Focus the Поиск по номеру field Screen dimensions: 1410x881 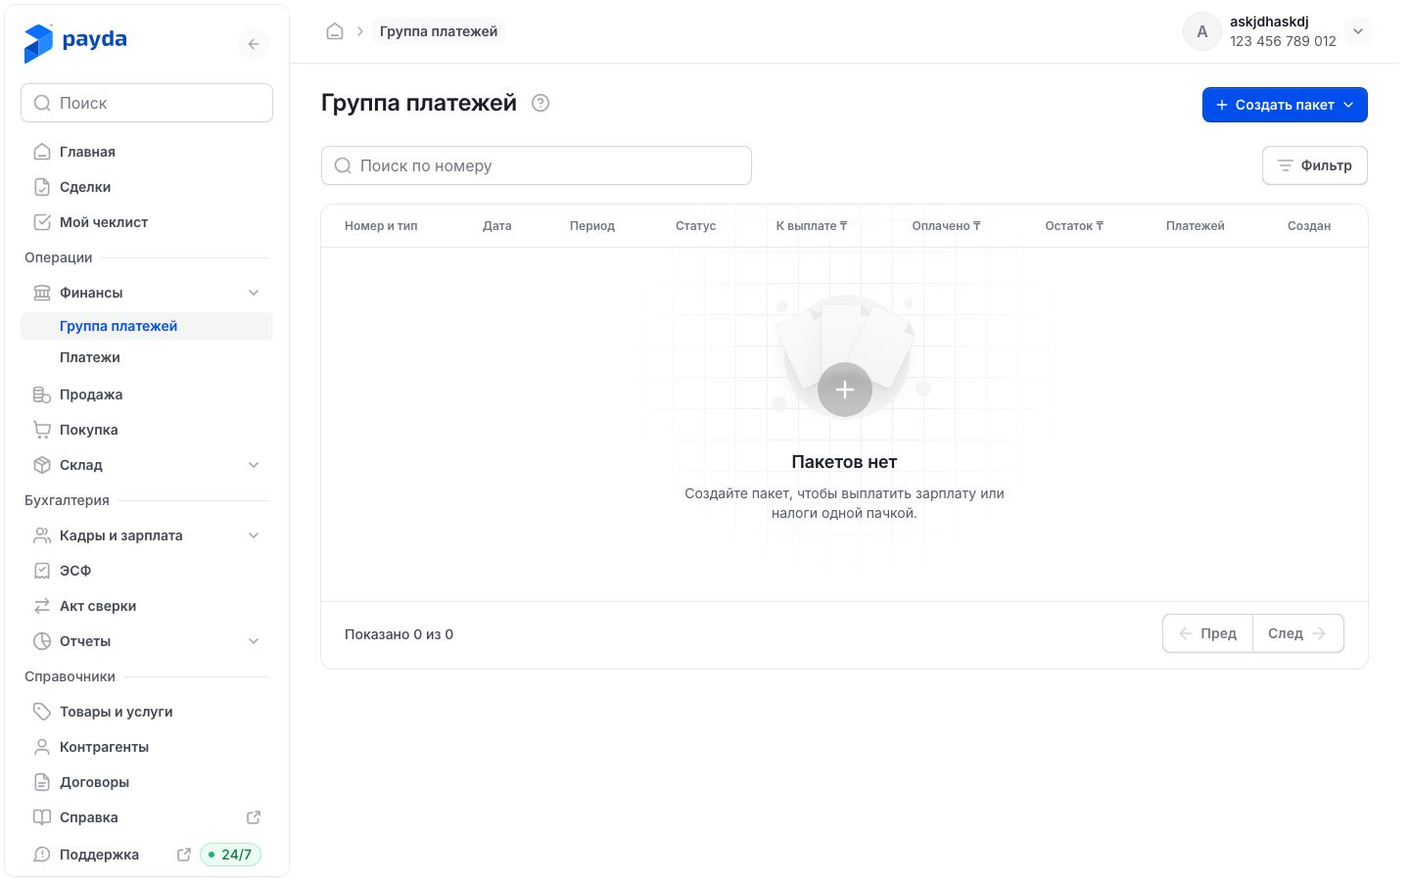pyautogui.click(x=537, y=165)
